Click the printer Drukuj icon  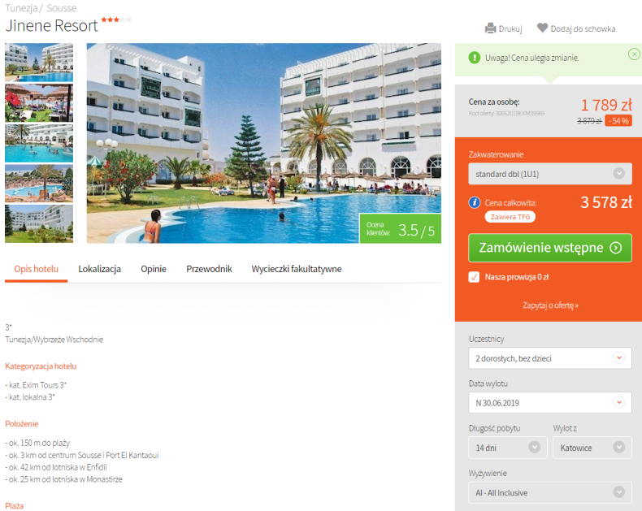point(490,28)
